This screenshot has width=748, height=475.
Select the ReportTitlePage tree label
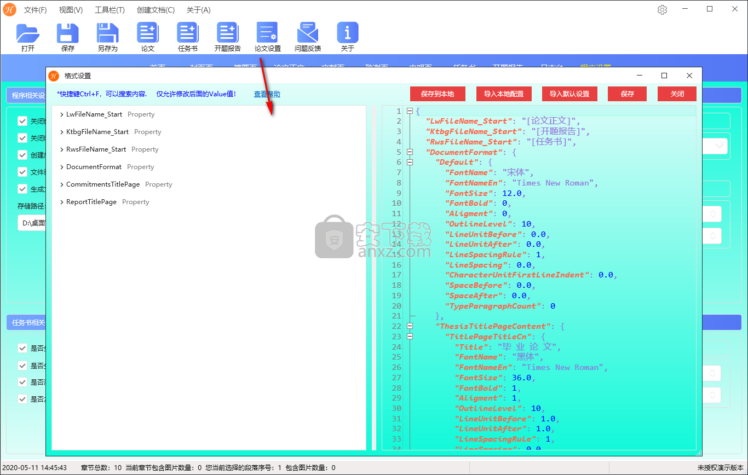[x=91, y=202]
